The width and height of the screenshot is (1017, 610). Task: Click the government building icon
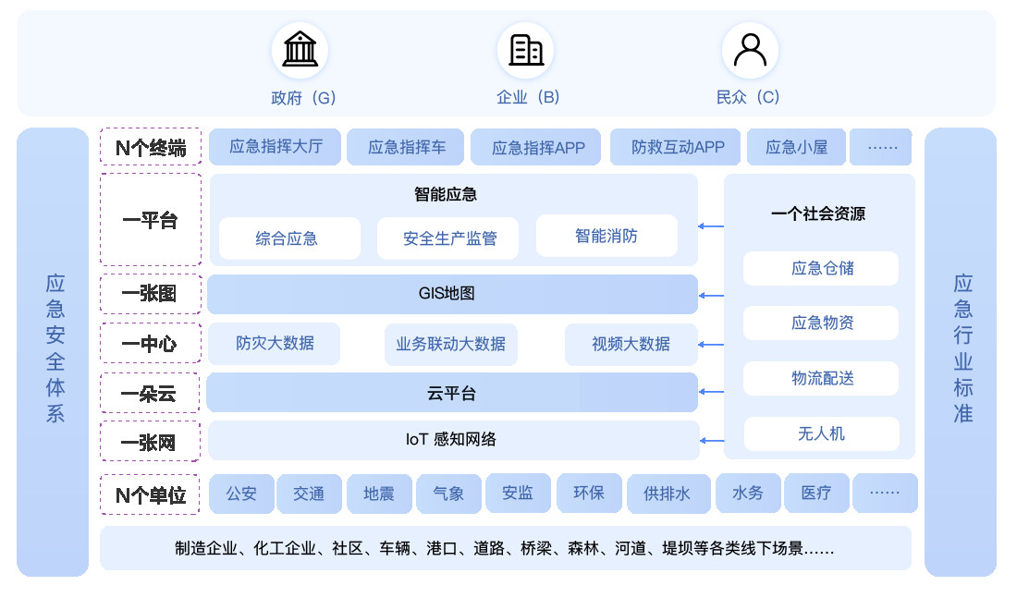(300, 50)
